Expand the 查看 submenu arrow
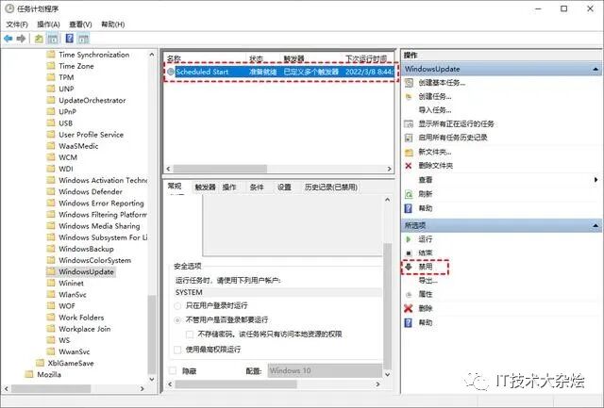 596,180
